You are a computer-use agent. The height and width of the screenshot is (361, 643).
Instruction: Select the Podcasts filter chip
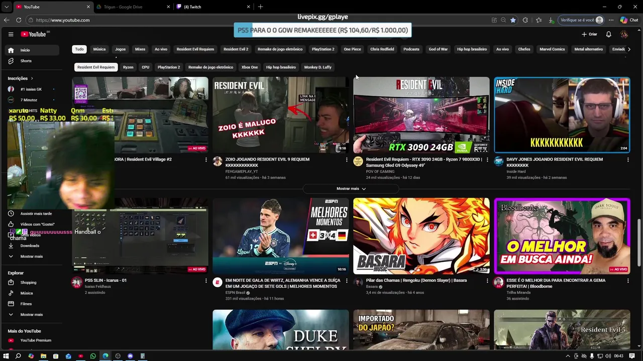coord(411,49)
